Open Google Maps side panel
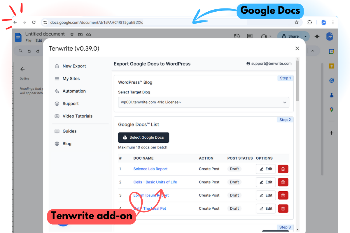 [x=331, y=110]
